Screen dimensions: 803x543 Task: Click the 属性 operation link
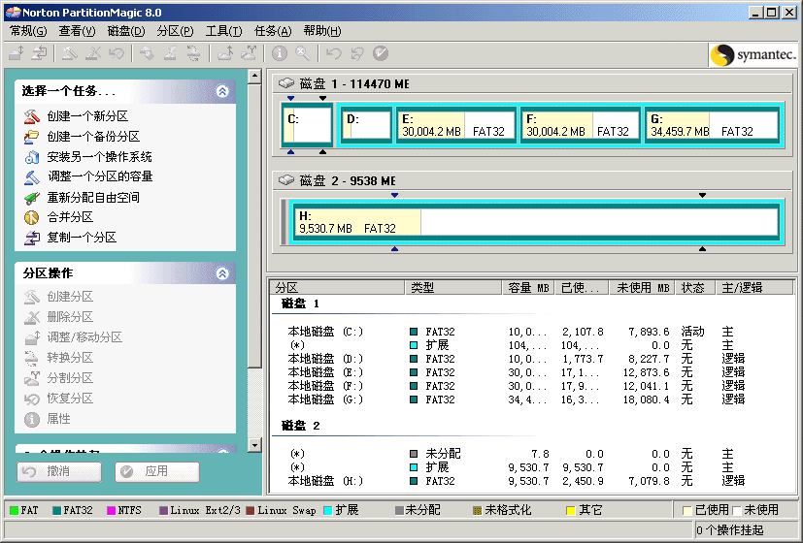[x=59, y=419]
